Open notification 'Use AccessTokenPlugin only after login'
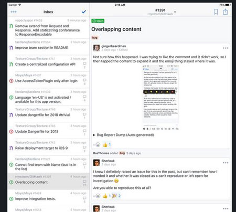The width and height of the screenshot is (236, 212). point(48,80)
